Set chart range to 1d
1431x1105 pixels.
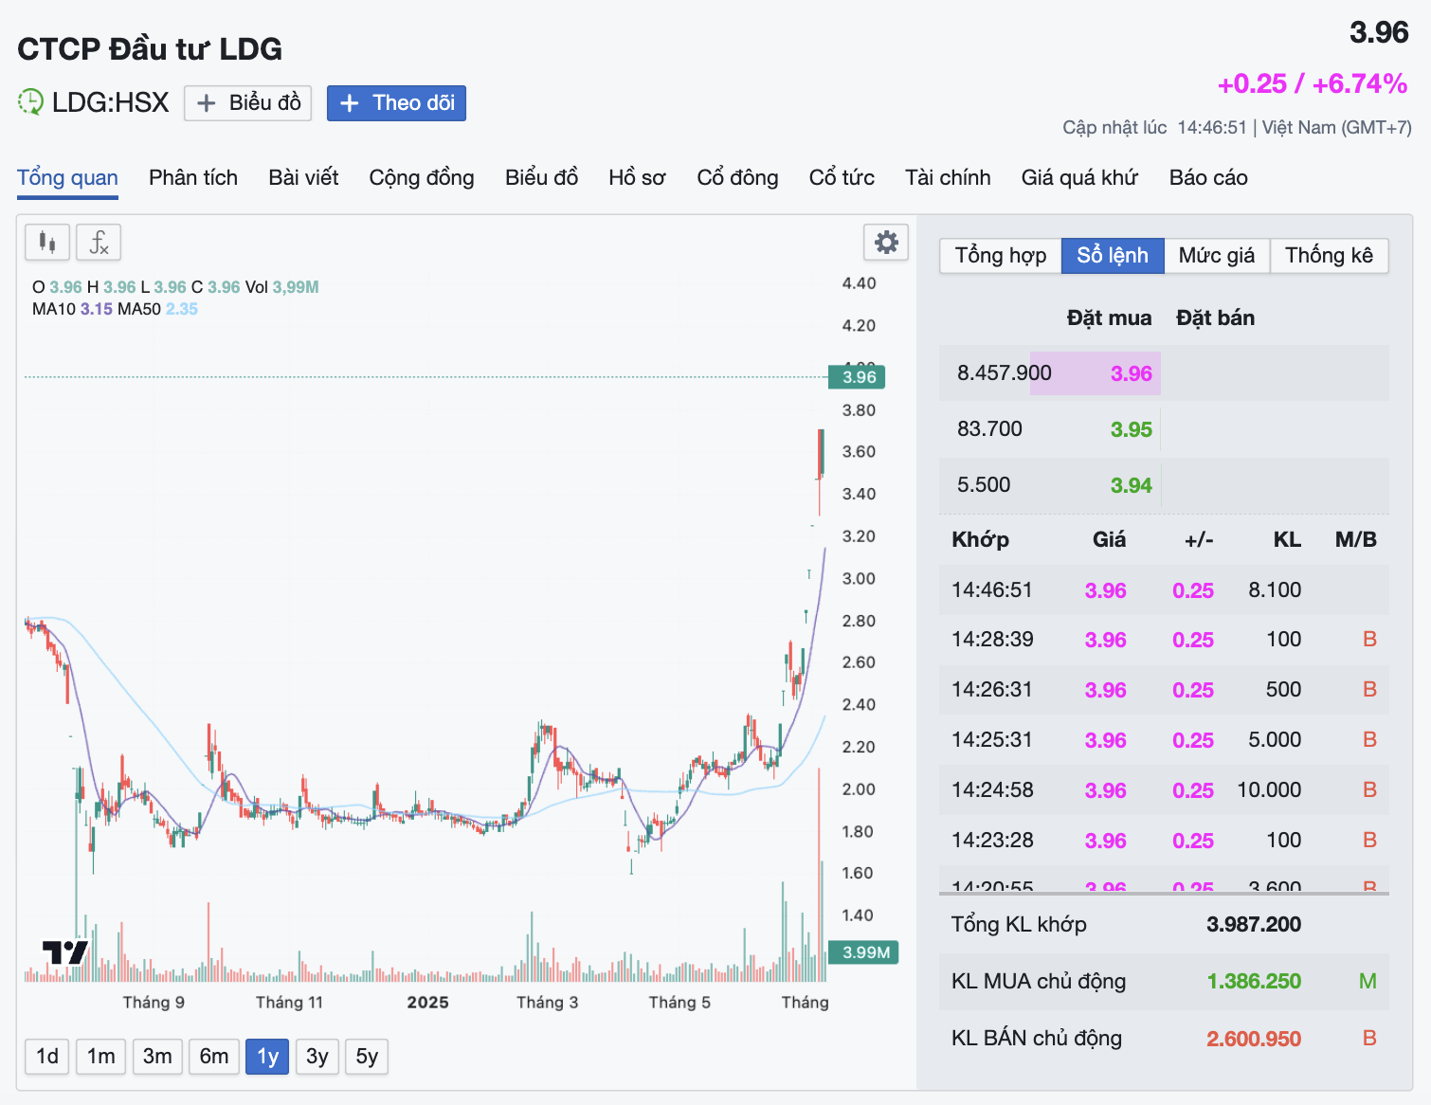click(47, 1057)
